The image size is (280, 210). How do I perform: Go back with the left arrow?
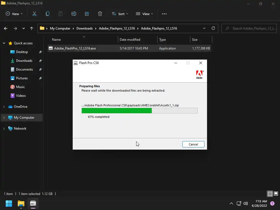[6, 28]
